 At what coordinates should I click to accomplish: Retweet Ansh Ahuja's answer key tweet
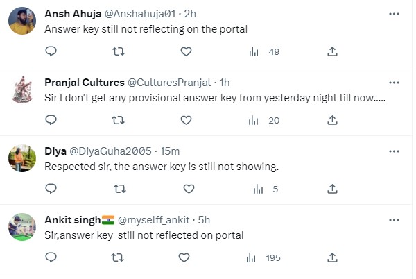(118, 51)
